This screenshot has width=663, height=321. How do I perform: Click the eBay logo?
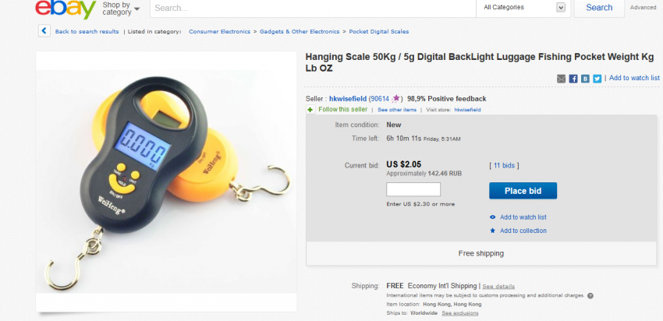(65, 9)
